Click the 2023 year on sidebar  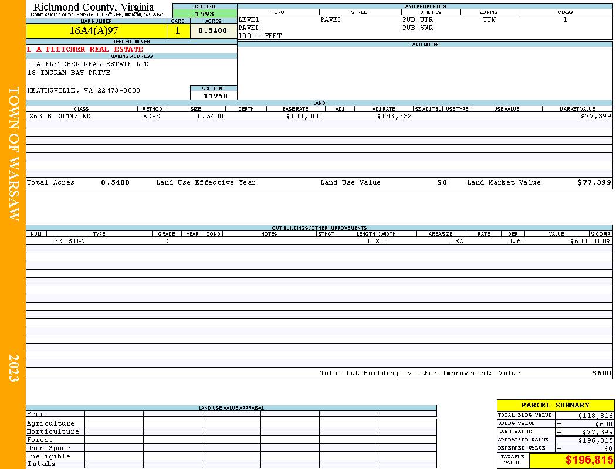(13, 368)
